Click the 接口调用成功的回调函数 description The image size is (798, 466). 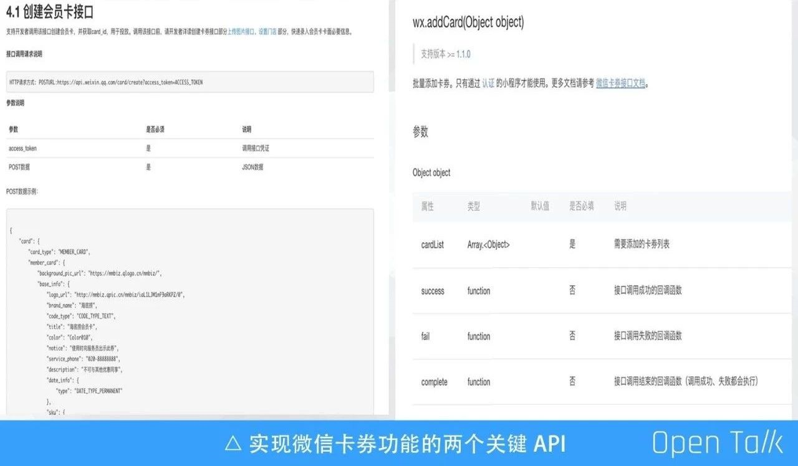[648, 291]
